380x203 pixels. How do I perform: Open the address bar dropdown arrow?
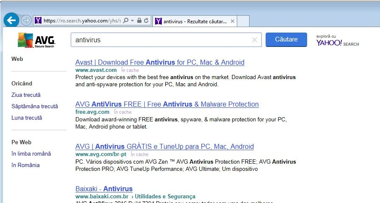pyautogui.click(x=132, y=21)
